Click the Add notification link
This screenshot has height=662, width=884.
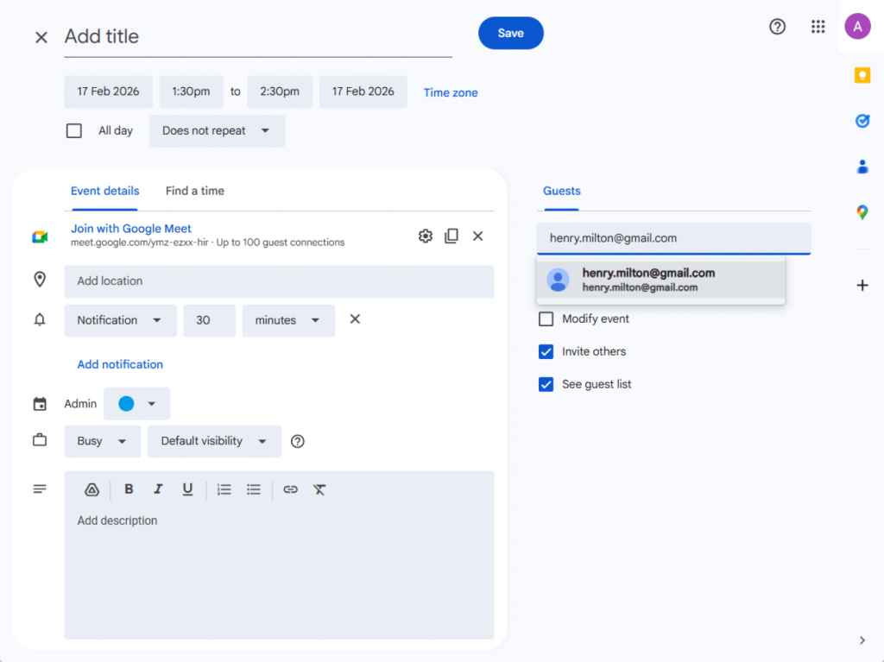click(x=120, y=364)
